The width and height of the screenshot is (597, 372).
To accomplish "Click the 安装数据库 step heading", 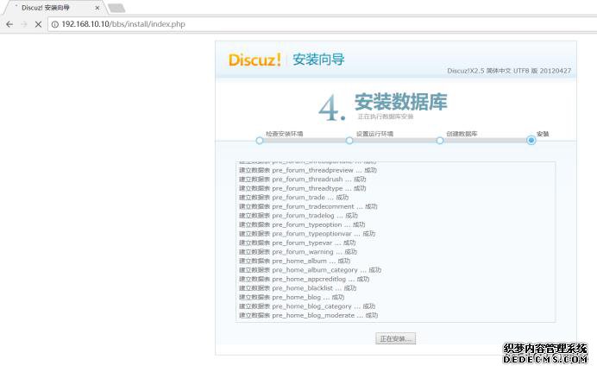I will coord(401,102).
